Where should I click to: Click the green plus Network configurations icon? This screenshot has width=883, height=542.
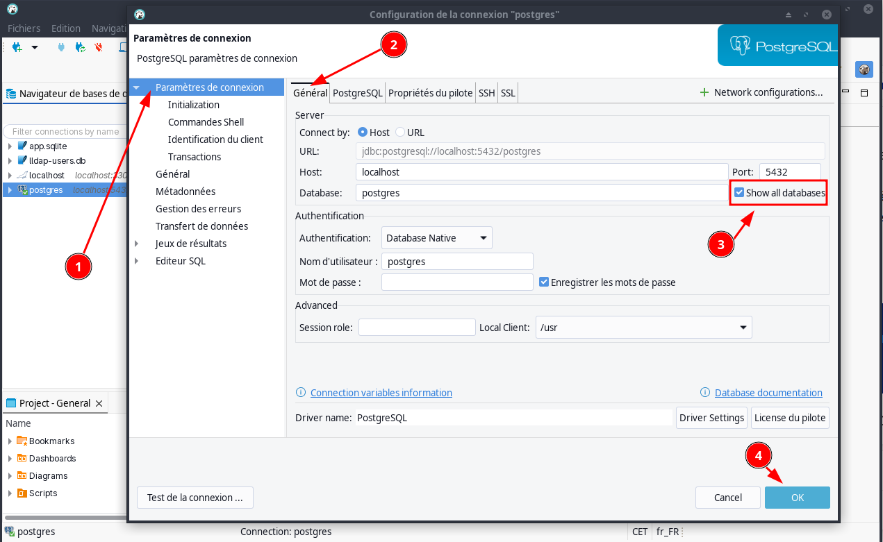(704, 92)
